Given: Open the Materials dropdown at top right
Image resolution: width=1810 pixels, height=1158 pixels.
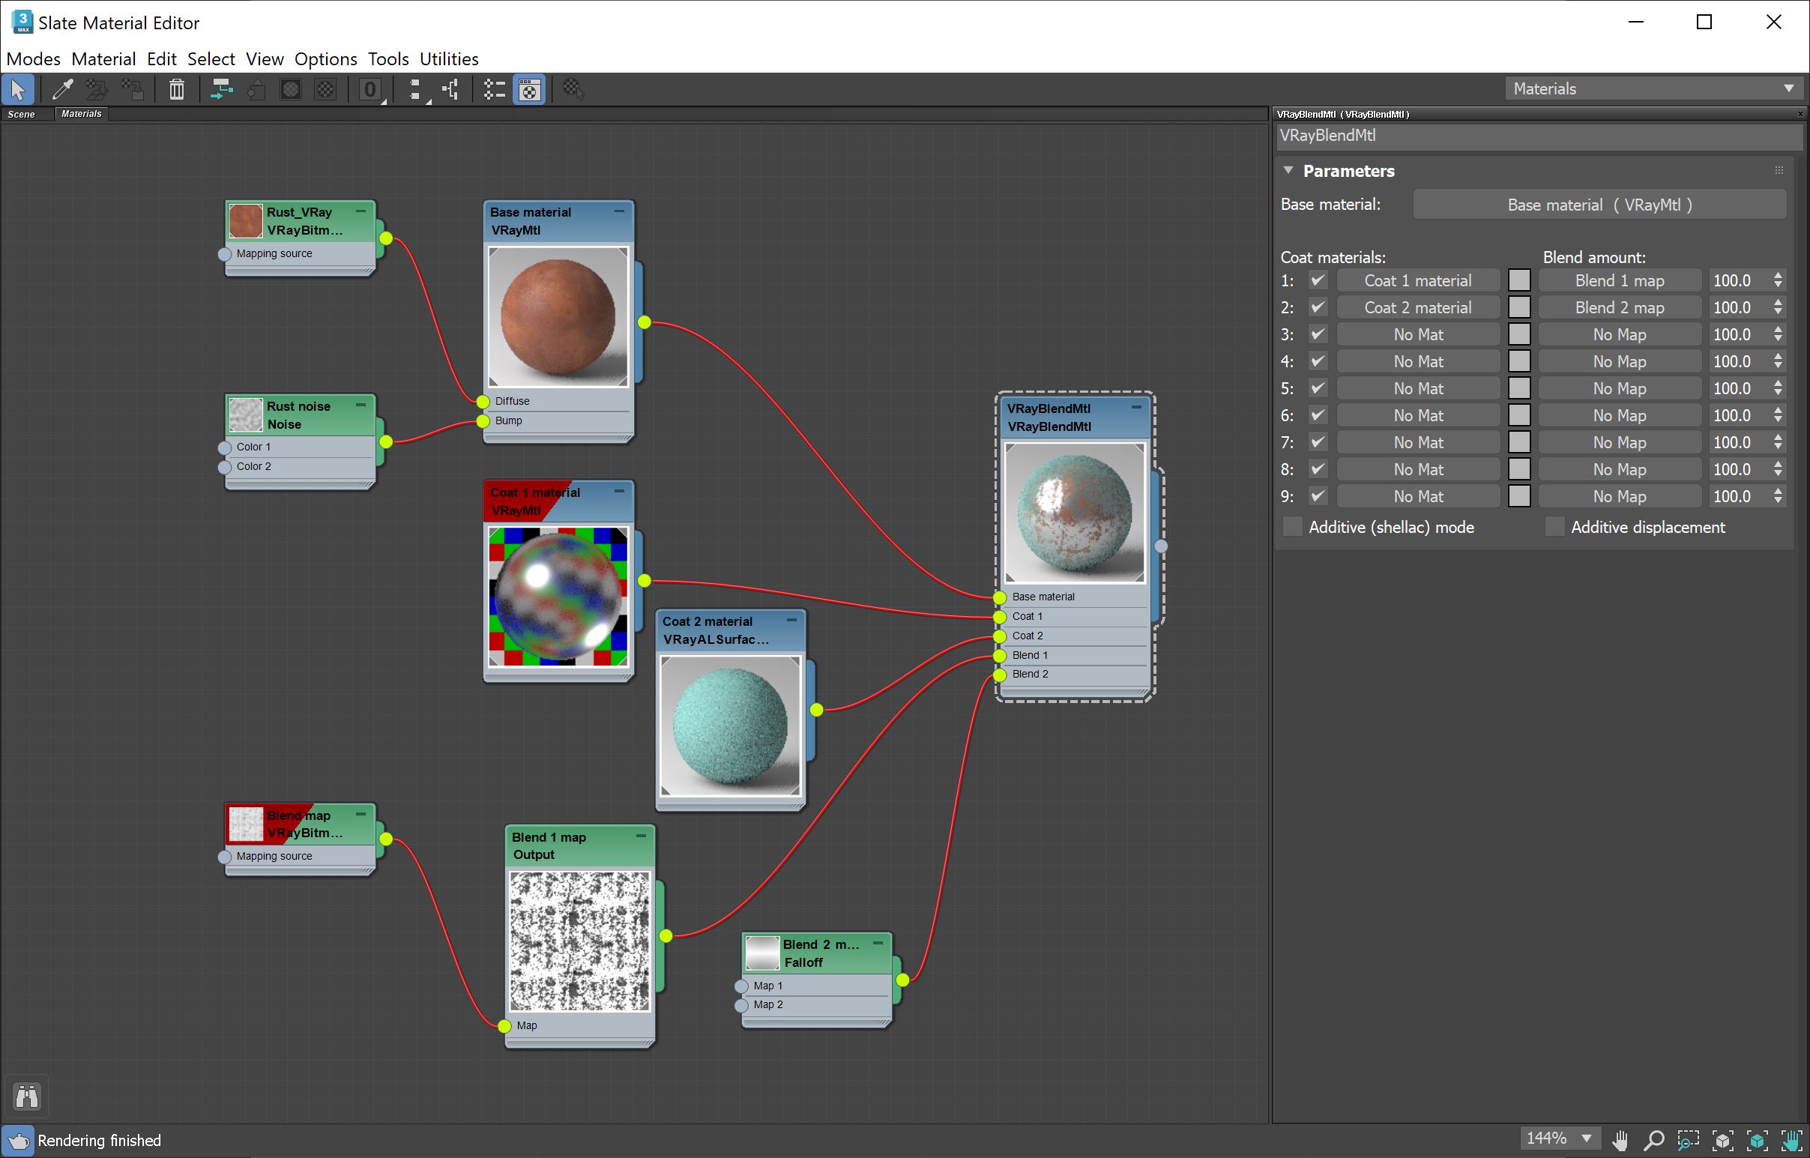Looking at the screenshot, I should (x=1790, y=88).
